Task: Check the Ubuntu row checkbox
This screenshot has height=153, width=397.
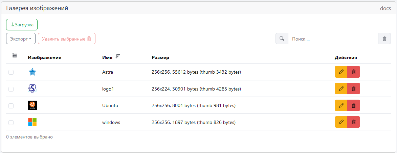Action: click(x=11, y=106)
